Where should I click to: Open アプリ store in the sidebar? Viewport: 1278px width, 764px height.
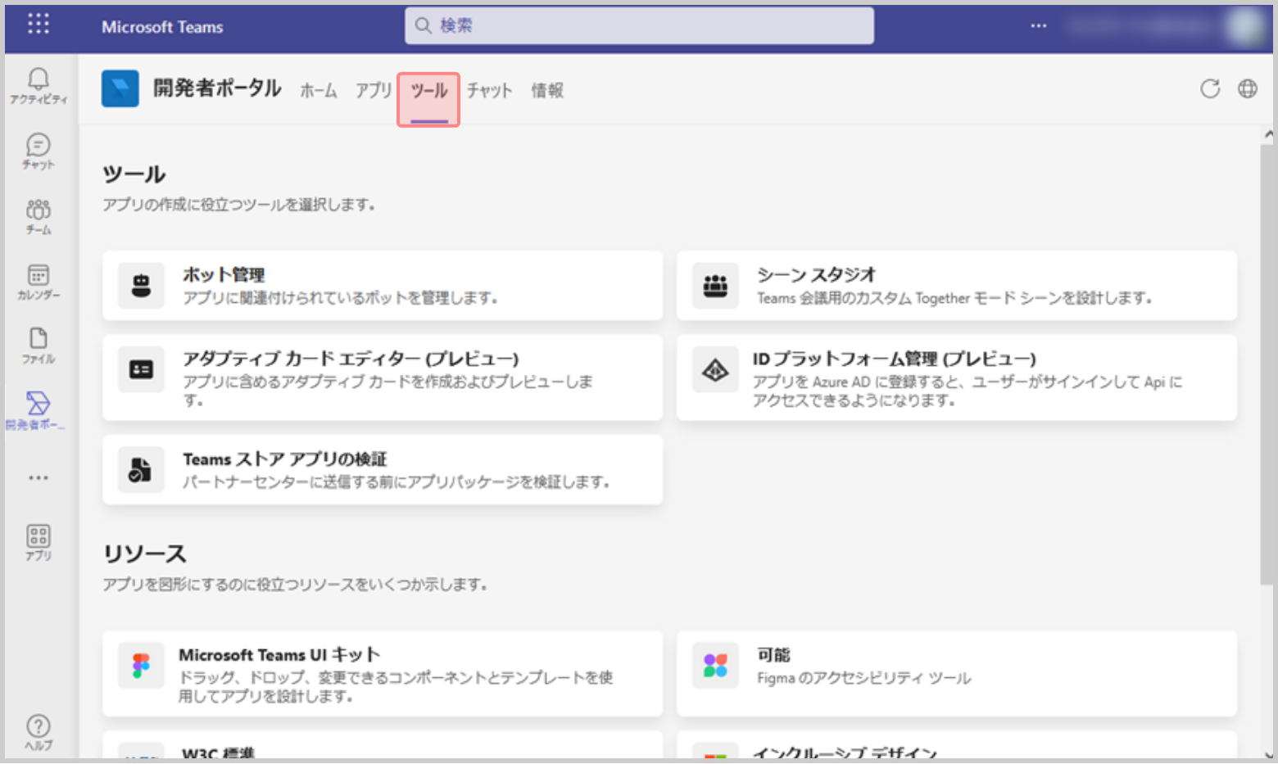(39, 543)
